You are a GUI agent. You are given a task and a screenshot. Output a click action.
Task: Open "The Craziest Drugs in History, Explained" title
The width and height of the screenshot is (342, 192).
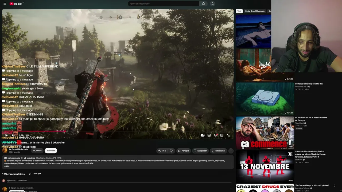click(x=312, y=185)
